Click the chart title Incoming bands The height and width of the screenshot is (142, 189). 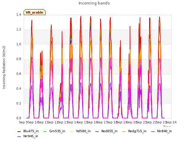94,3
